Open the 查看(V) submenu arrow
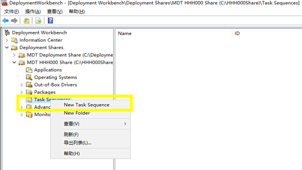This screenshot has width=302, height=170. (x=125, y=123)
